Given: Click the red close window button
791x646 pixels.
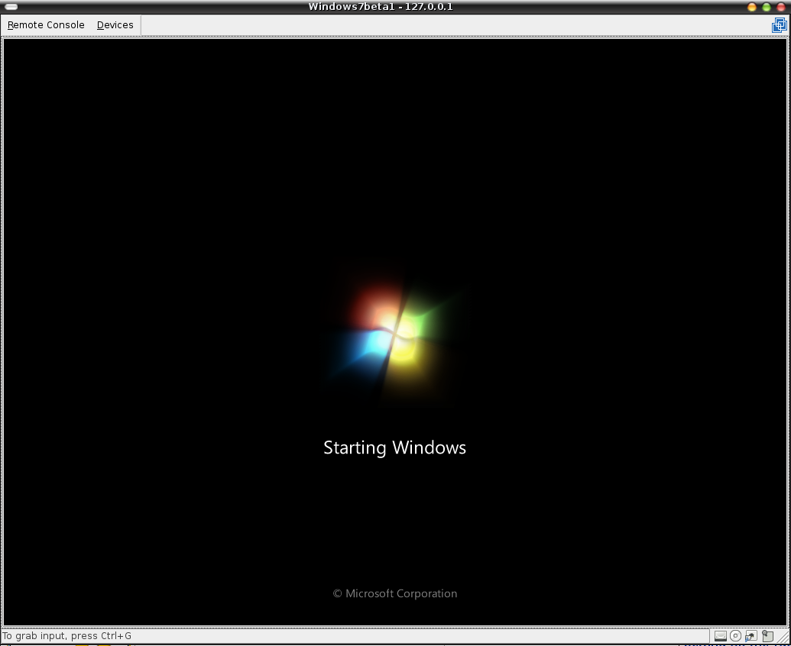Looking at the screenshot, I should pyautogui.click(x=781, y=7).
